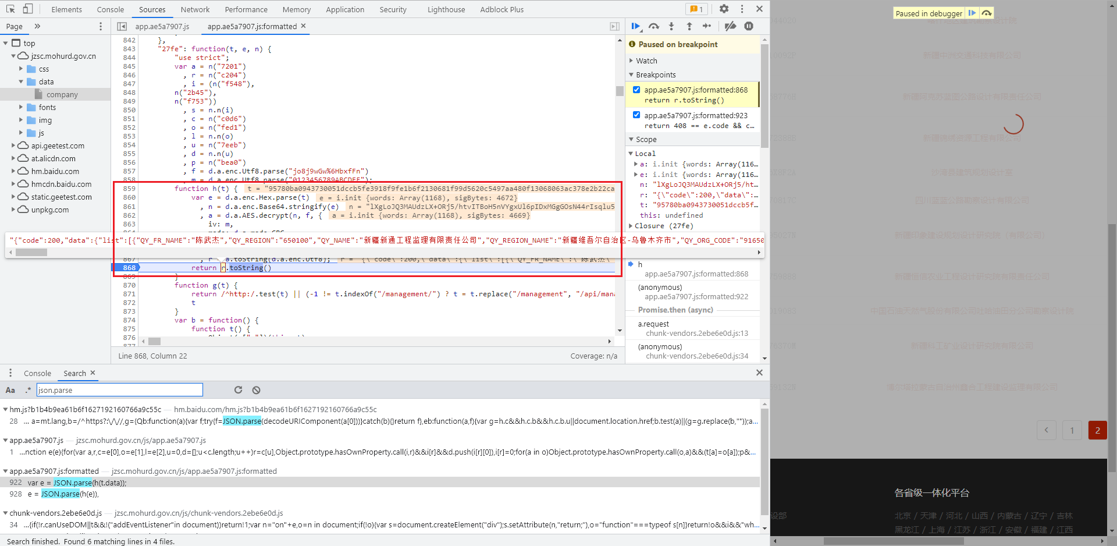Switch to the Network tab
Image resolution: width=1117 pixels, height=546 pixels.
[x=195, y=9]
